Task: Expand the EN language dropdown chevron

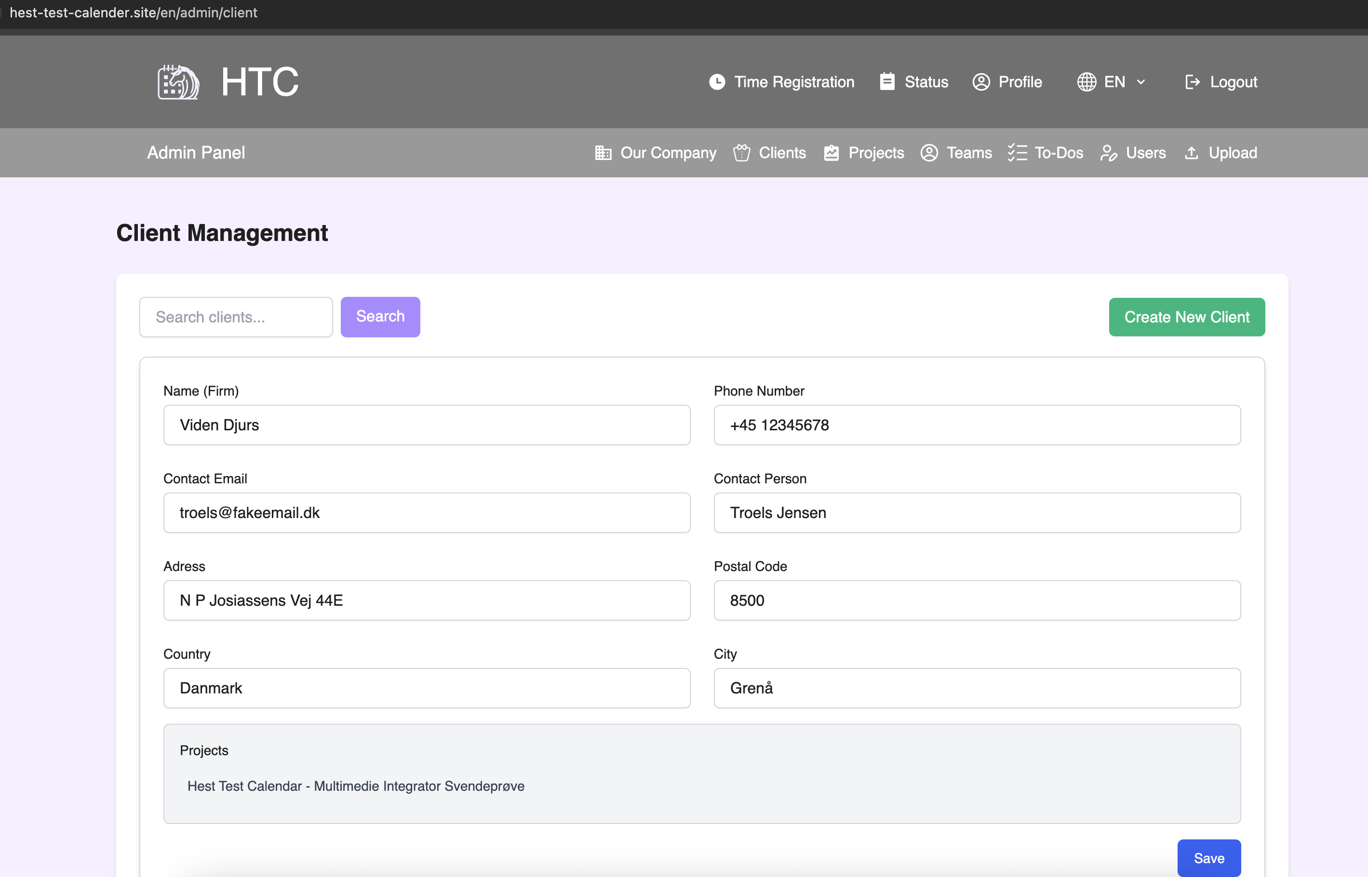Action: point(1141,82)
